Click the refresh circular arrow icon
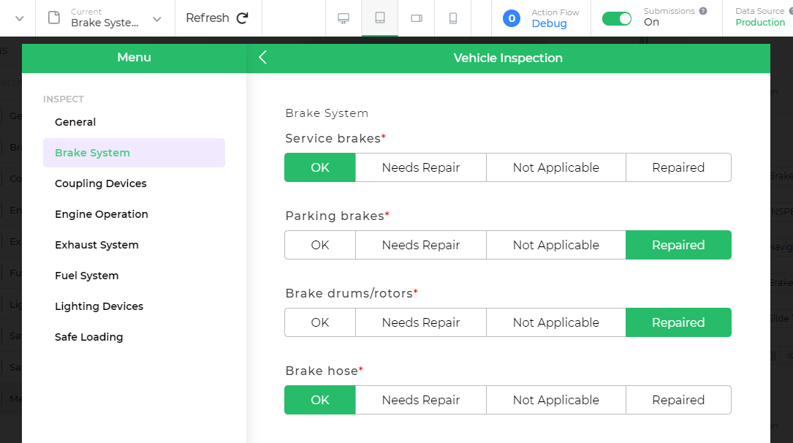The width and height of the screenshot is (793, 443). click(243, 18)
